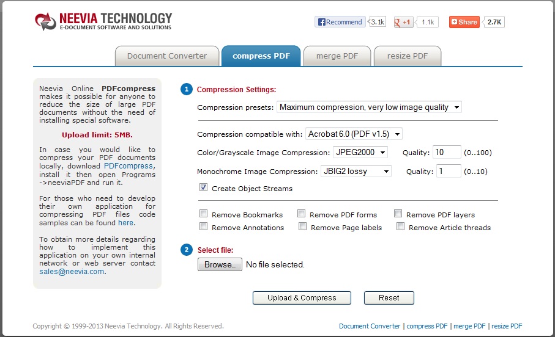
Task: Enable Remove Annotations checkbox
Action: click(x=203, y=226)
